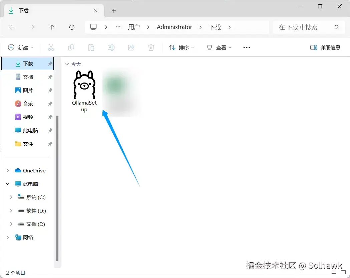The height and width of the screenshot is (278, 350).
Task: Go up one folder level
Action: click(x=52, y=27)
